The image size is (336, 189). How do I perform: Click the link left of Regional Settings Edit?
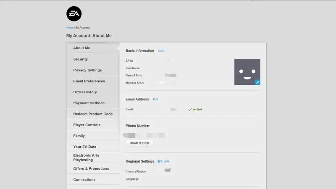pos(160,161)
